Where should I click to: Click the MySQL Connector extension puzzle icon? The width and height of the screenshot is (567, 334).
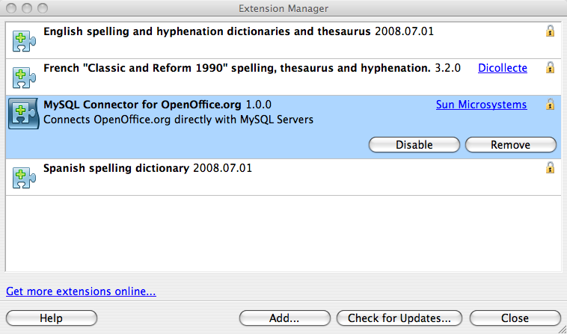tap(22, 114)
